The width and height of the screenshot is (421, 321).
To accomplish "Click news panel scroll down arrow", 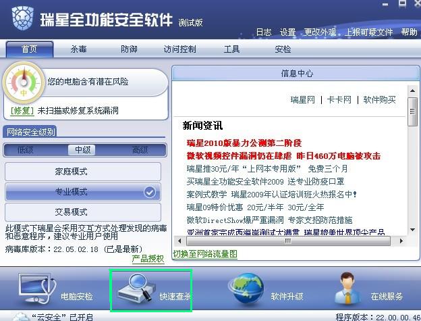I will [412, 230].
